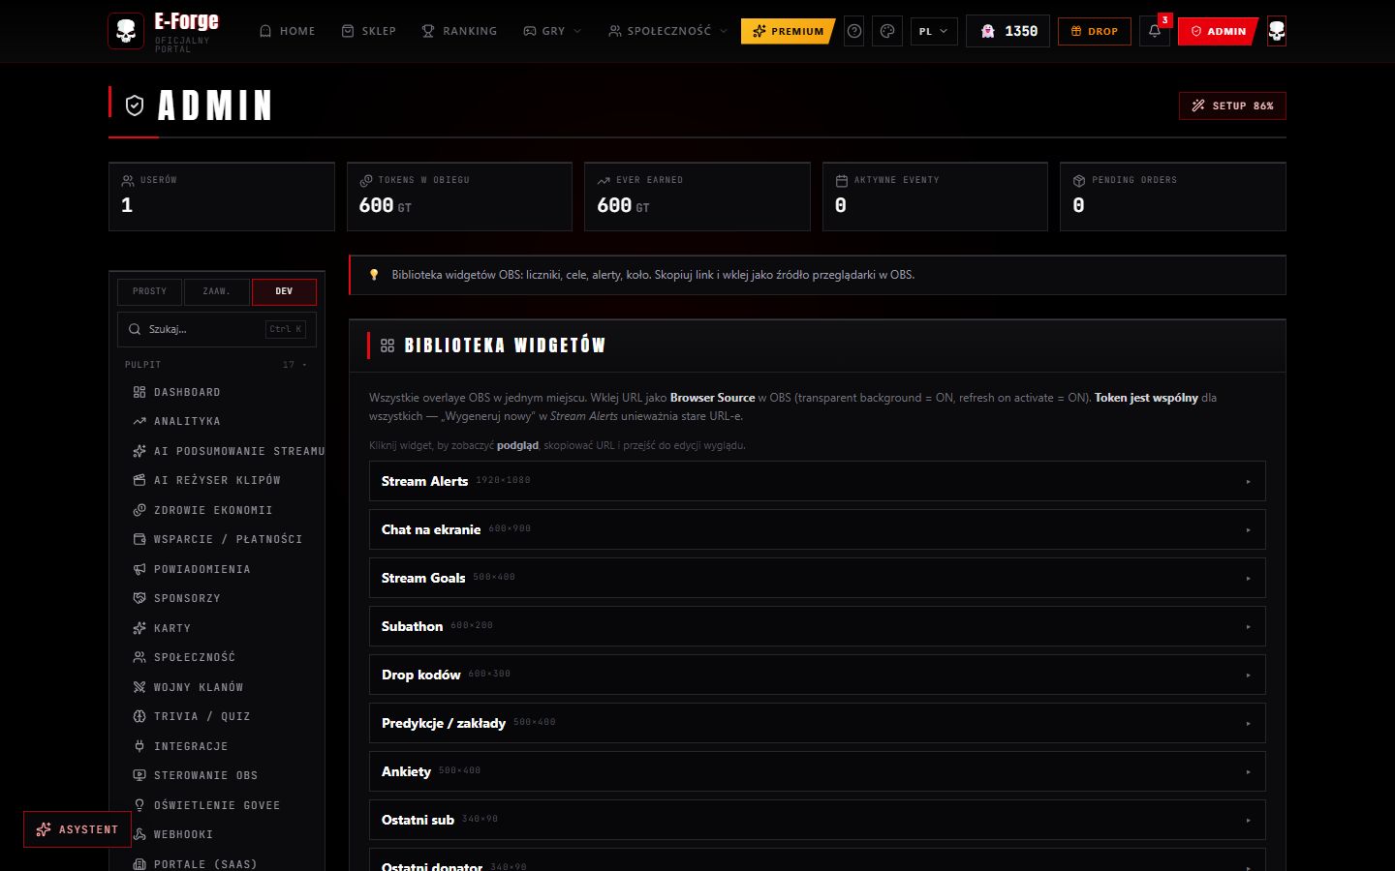Select the DEV sidebar mode
1395x871 pixels.
[x=284, y=291]
